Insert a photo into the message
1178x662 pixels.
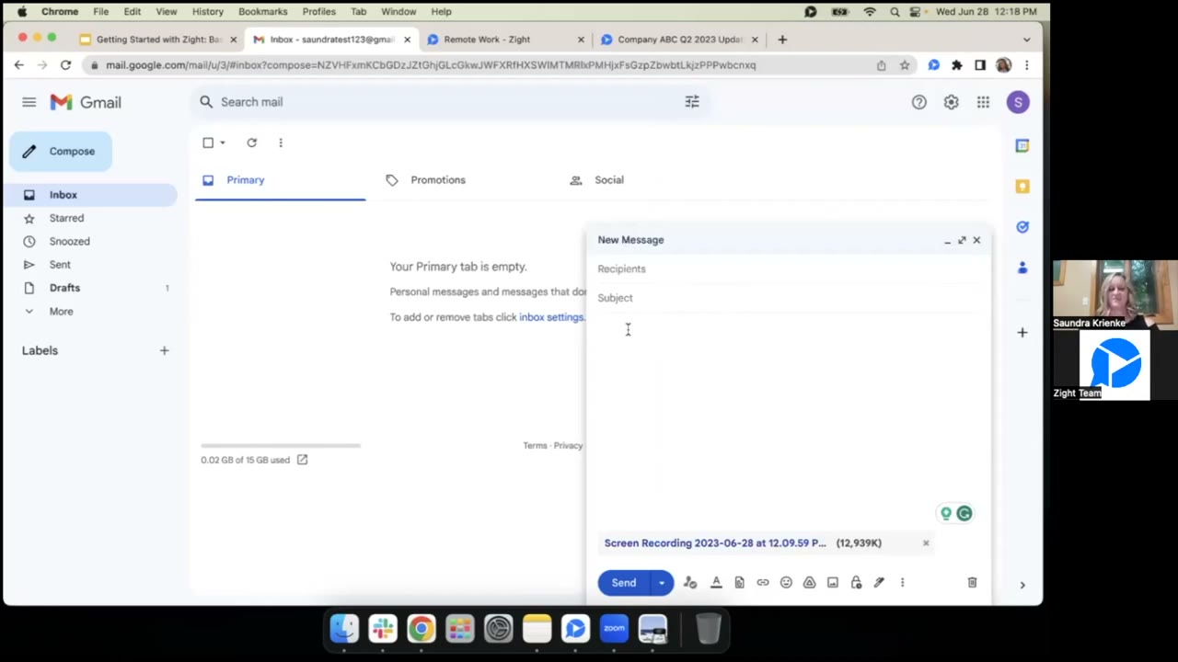click(833, 583)
